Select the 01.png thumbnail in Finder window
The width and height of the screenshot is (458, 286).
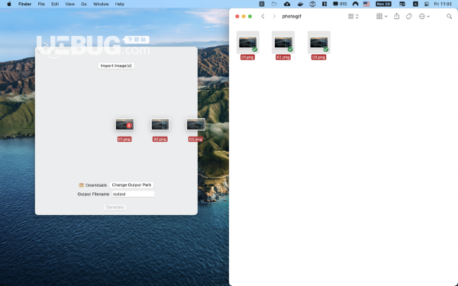pos(247,43)
